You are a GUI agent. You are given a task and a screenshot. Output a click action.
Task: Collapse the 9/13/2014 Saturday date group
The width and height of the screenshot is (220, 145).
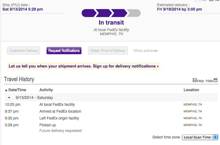[9, 97]
